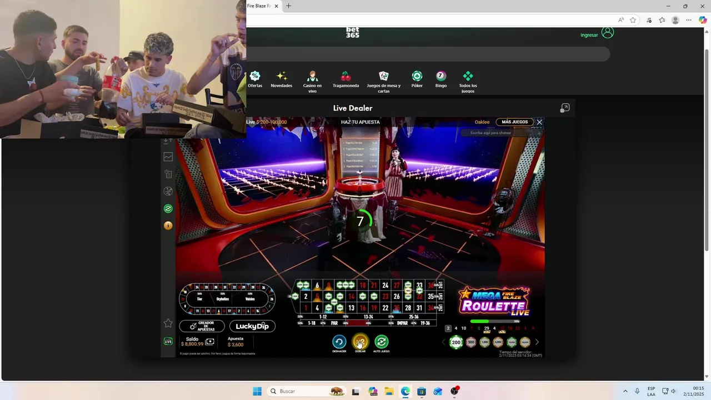Open the browser settings three-dot menu
Image resolution: width=711 pixels, height=400 pixels.
(689, 20)
